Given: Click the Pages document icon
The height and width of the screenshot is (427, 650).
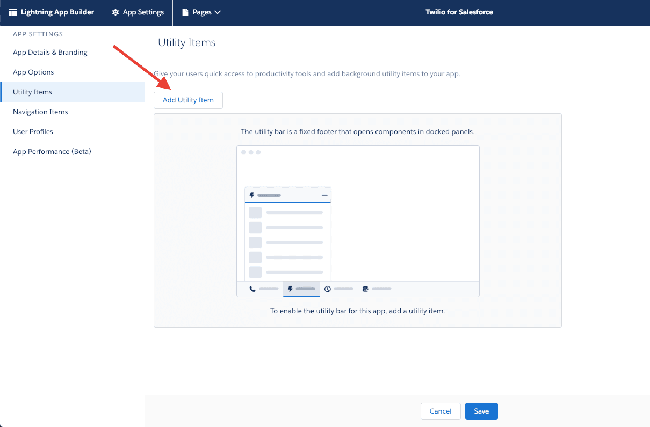Looking at the screenshot, I should point(185,12).
